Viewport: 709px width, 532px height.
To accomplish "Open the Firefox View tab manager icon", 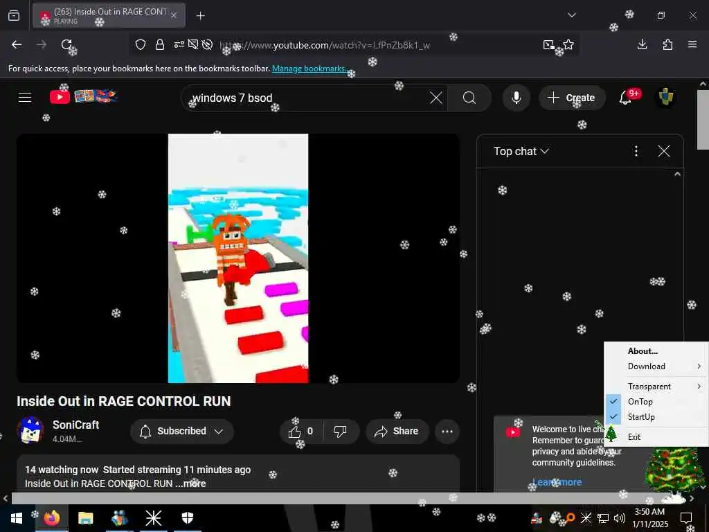I will 14,15.
